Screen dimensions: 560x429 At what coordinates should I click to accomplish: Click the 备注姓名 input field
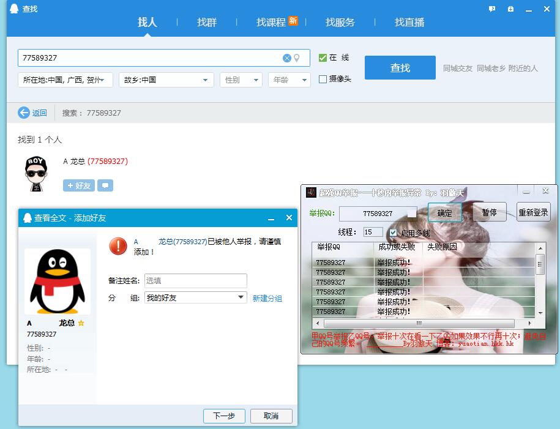[195, 281]
